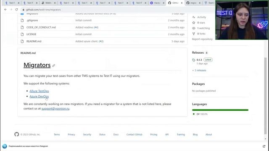Click the C# language bar
Screen dimensions: 269x151
tap(220, 110)
